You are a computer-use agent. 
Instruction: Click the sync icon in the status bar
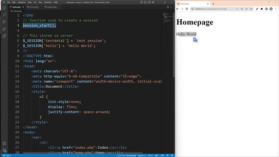pyautogui.click(x=172, y=155)
